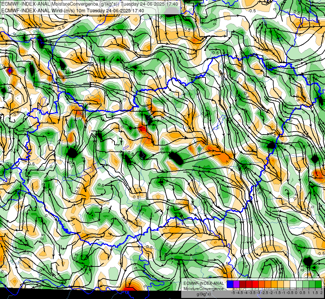Click the -5 legend tick label
Screen dimensions: 325x299
[233, 293]
